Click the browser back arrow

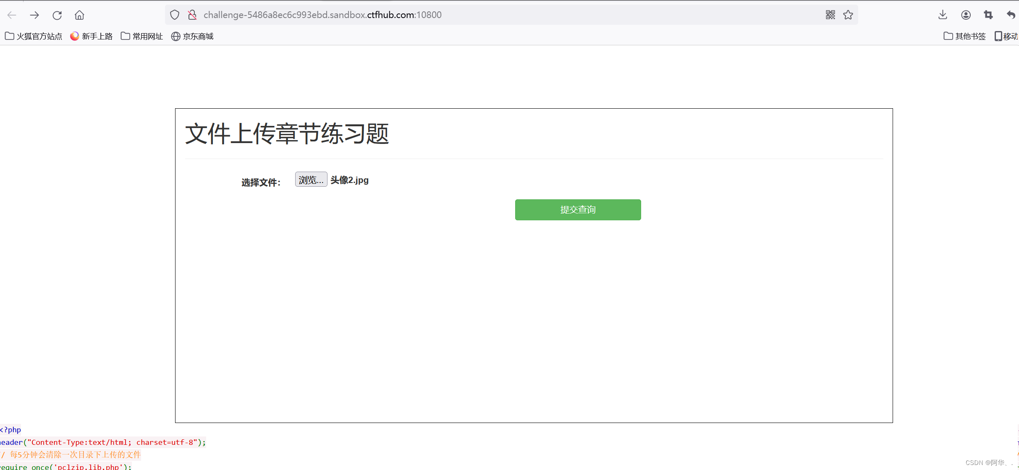pyautogui.click(x=12, y=15)
